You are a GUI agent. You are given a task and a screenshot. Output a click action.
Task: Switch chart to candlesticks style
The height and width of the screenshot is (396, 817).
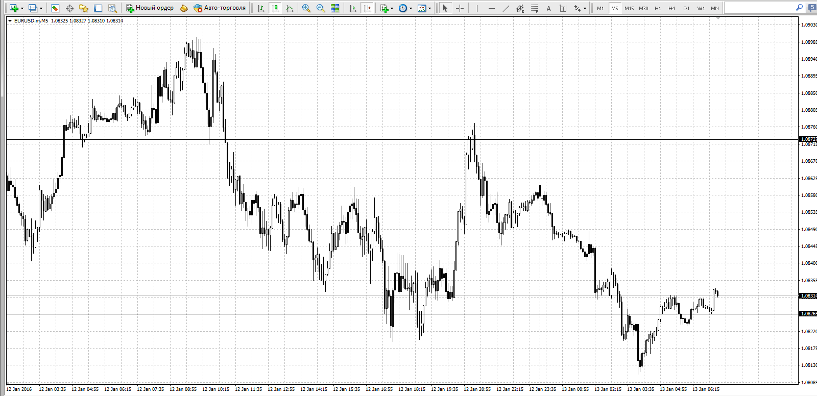point(275,8)
